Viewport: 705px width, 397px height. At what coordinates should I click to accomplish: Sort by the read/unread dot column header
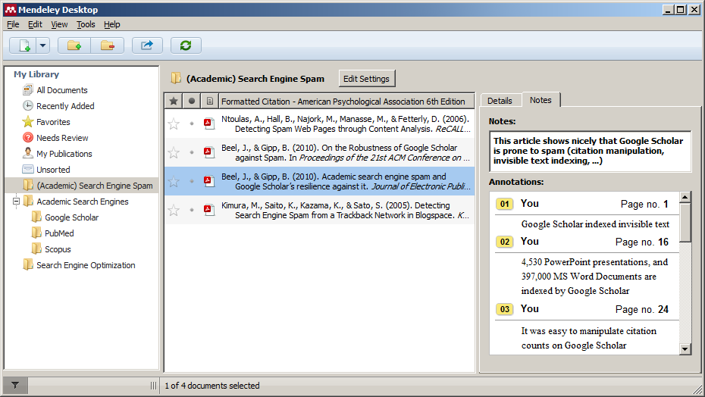pos(192,102)
